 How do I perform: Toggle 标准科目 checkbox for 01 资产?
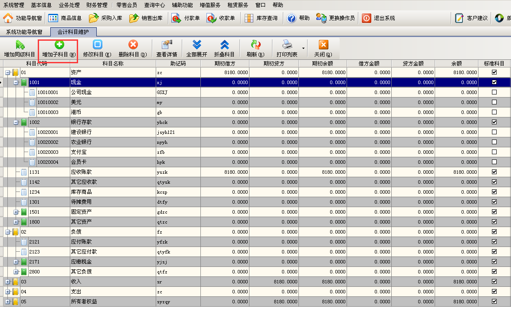pyautogui.click(x=494, y=72)
